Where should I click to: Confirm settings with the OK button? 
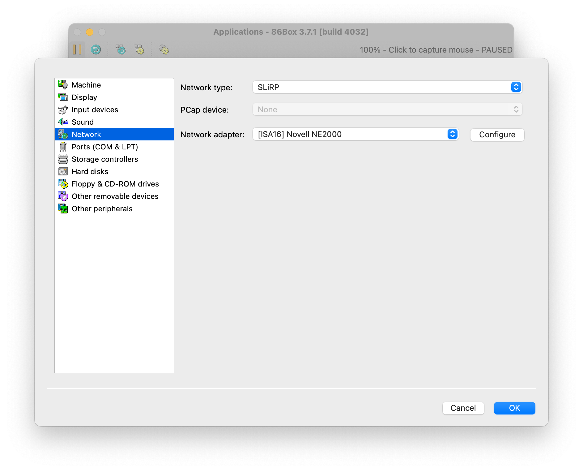tap(514, 408)
